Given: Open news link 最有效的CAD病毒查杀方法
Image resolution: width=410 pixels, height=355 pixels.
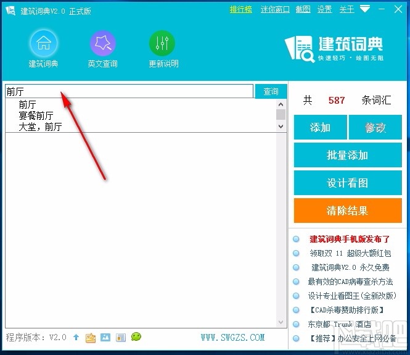Looking at the screenshot, I should pos(350,282).
